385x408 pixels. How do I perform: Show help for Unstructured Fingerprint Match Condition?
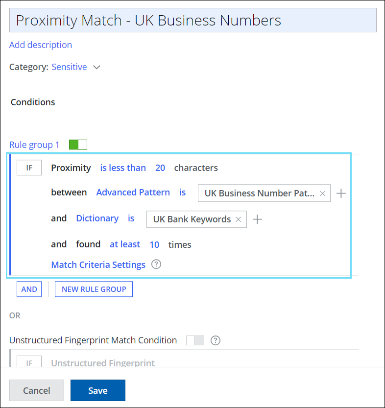pos(215,340)
